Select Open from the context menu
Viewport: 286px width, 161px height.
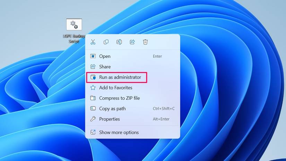pos(133,56)
